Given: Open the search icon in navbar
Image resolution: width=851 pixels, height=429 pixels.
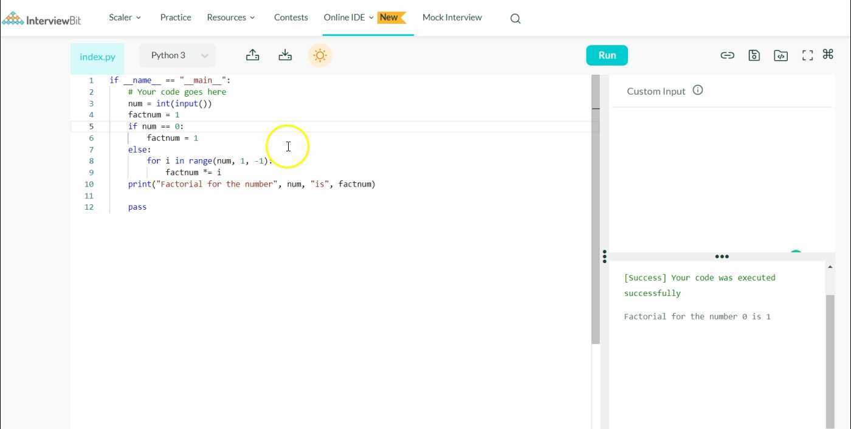Looking at the screenshot, I should pyautogui.click(x=515, y=18).
